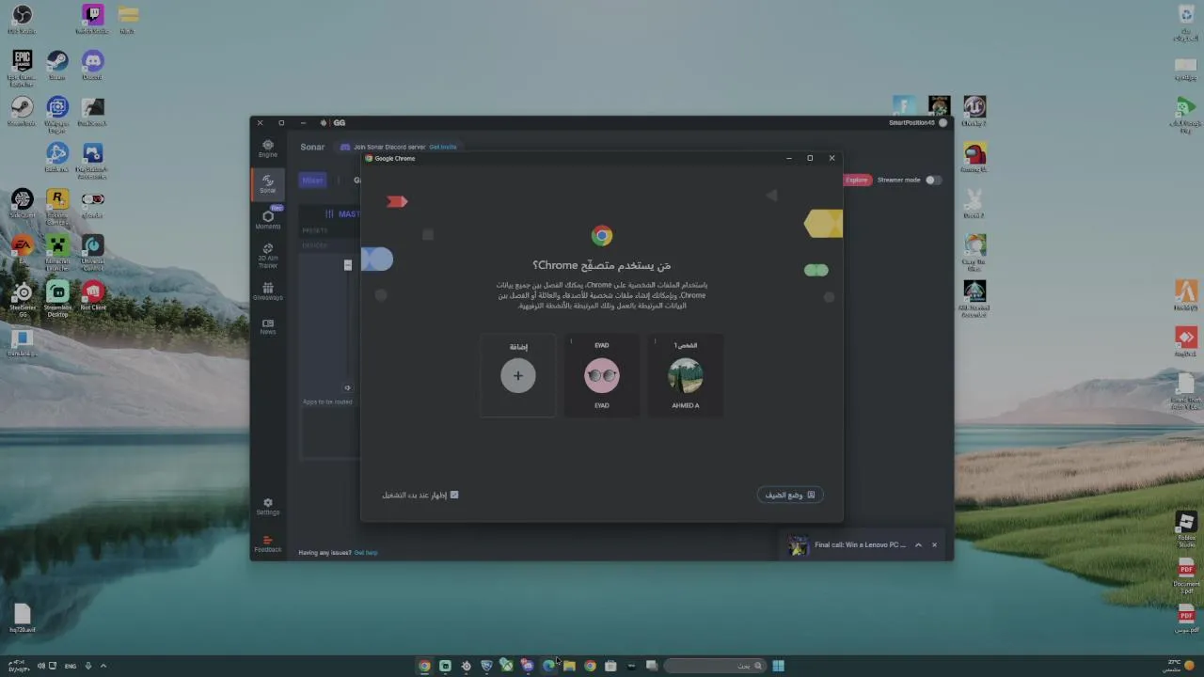The height and width of the screenshot is (677, 1204).
Task: Open Roblox Studio desktop icon
Action: pos(1186,529)
